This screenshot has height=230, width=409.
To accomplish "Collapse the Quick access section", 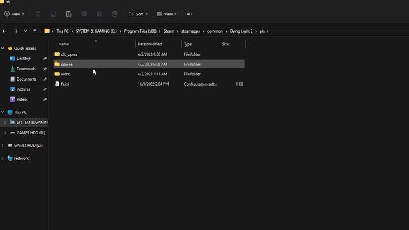I will tap(3, 49).
